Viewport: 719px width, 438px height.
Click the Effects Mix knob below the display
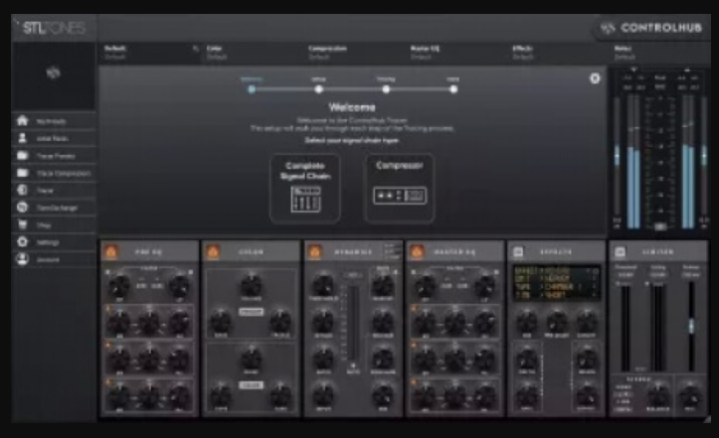(526, 322)
